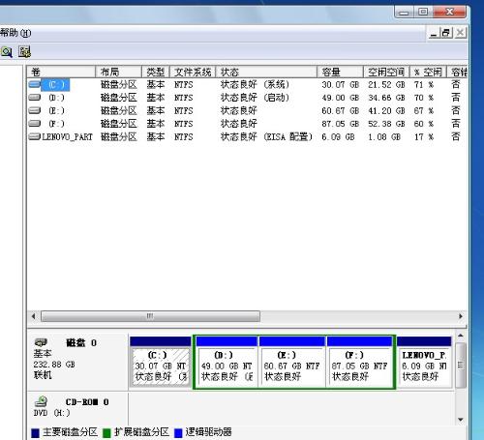Restore the inner MMC console window

[x=446, y=33]
